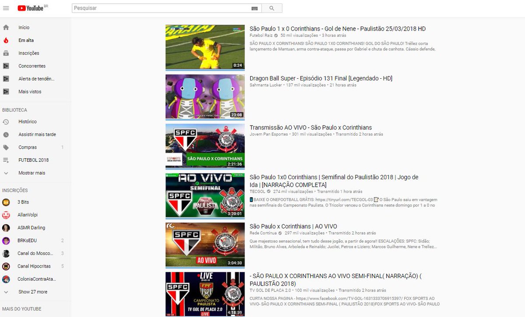
Task: Play Jovem Pan São Paulo x Corinthians thumbnail
Action: [x=205, y=146]
